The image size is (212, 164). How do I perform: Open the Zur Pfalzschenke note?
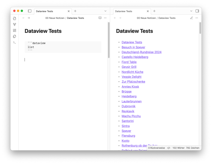[x=133, y=82]
